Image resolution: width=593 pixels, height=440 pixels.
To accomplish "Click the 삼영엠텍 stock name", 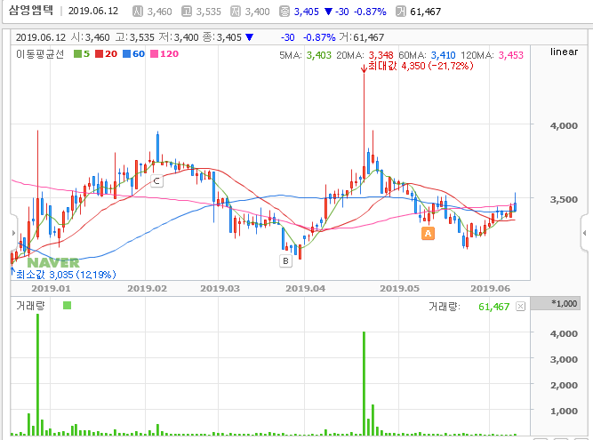I will [31, 10].
